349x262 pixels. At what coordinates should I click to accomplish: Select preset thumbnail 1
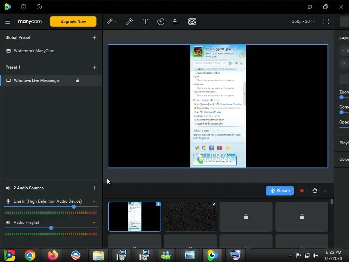134,217
